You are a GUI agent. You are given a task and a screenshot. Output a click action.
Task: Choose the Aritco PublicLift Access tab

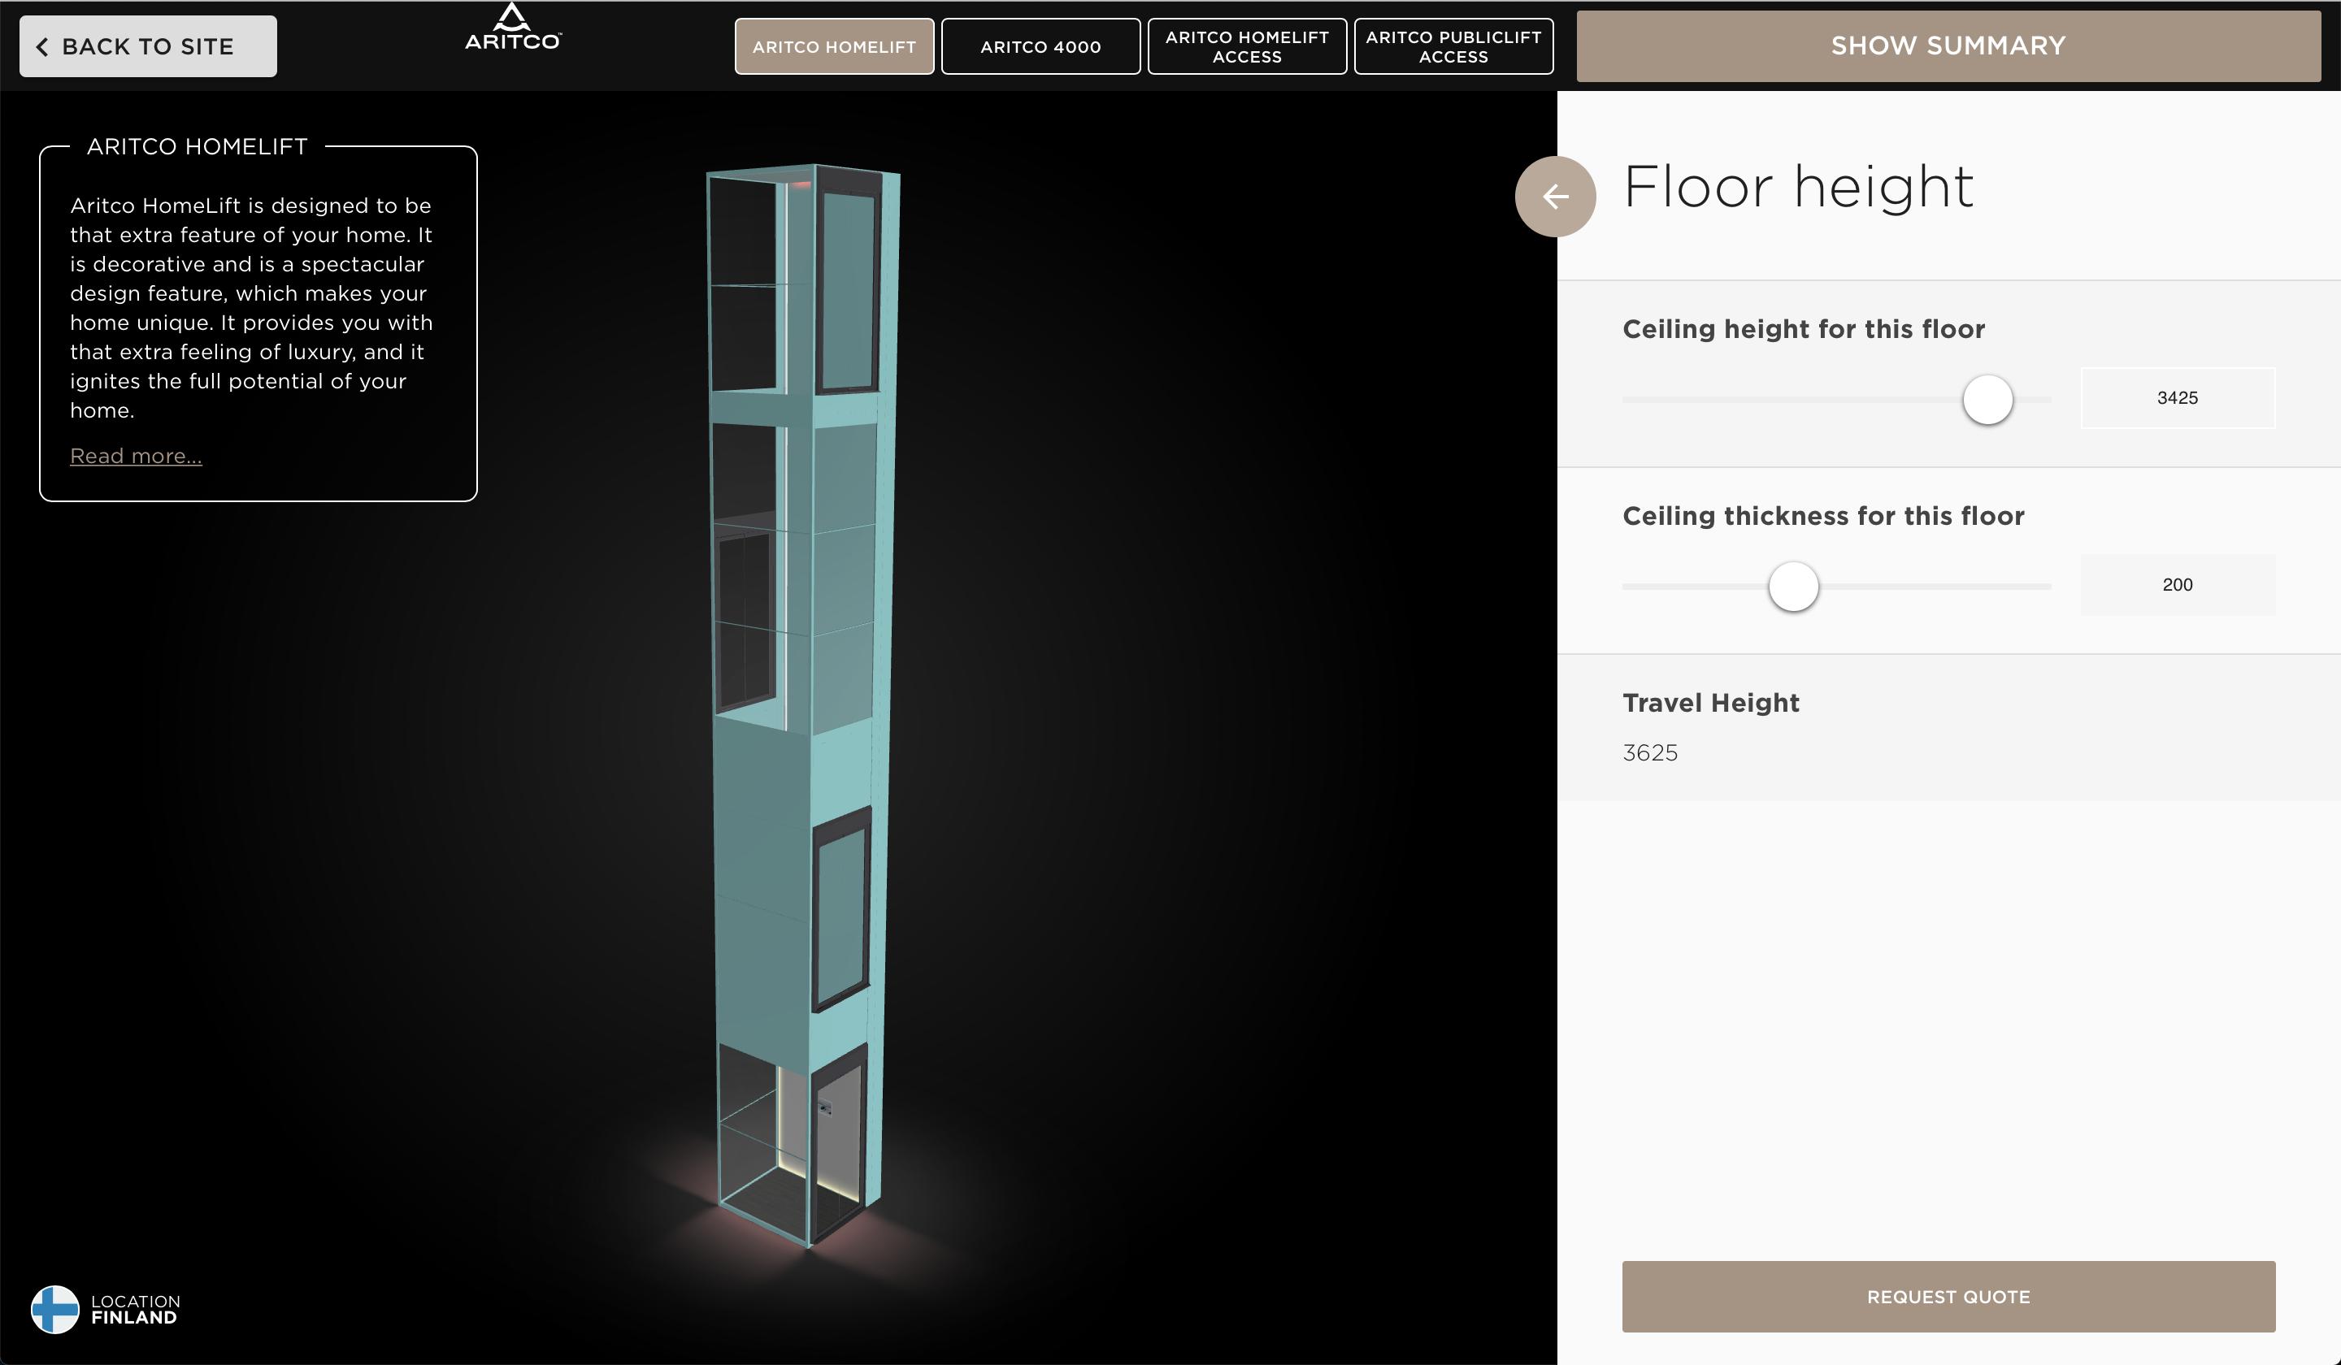pyautogui.click(x=1453, y=46)
